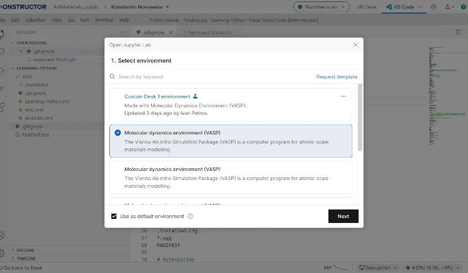Open the 4 CPU, 16 Gb resources dropdown

pos(433,267)
